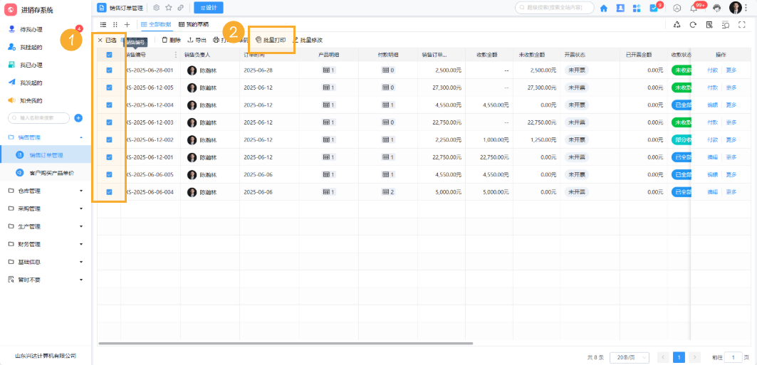
Task: Open the 20条/页 page size dropdown
Action: tap(629, 356)
